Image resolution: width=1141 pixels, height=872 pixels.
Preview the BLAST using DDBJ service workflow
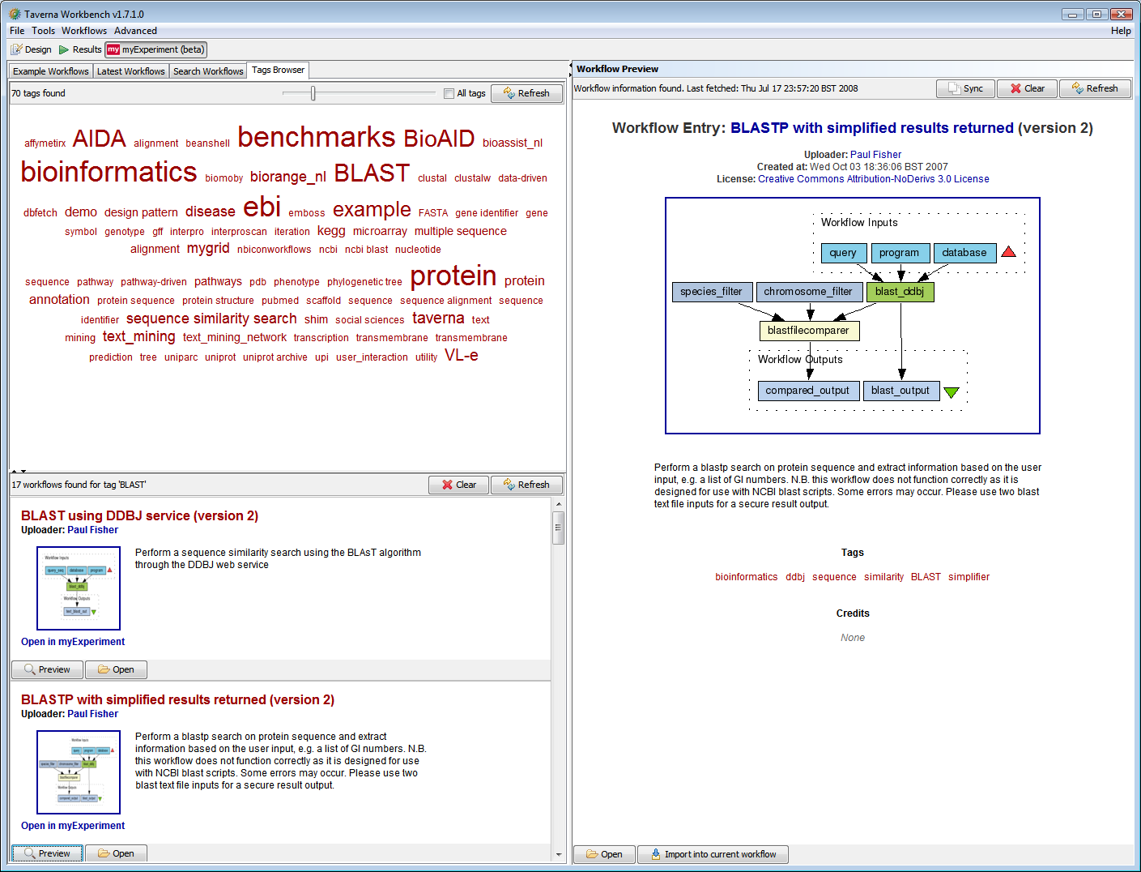47,669
